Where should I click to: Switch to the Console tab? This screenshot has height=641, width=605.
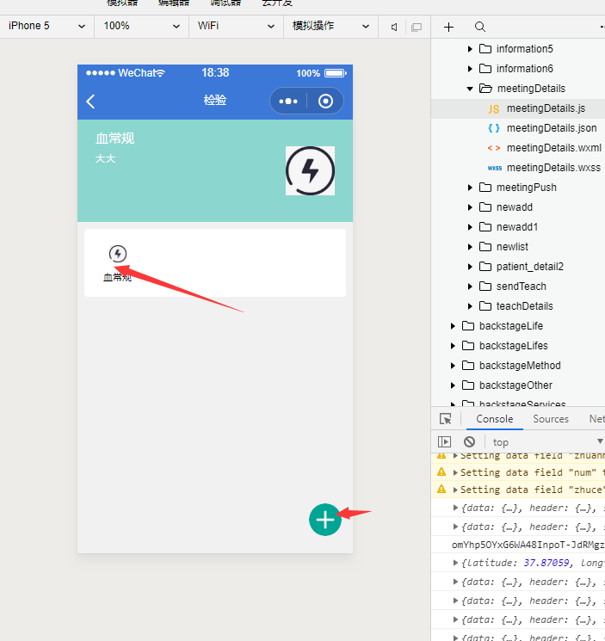(x=495, y=419)
